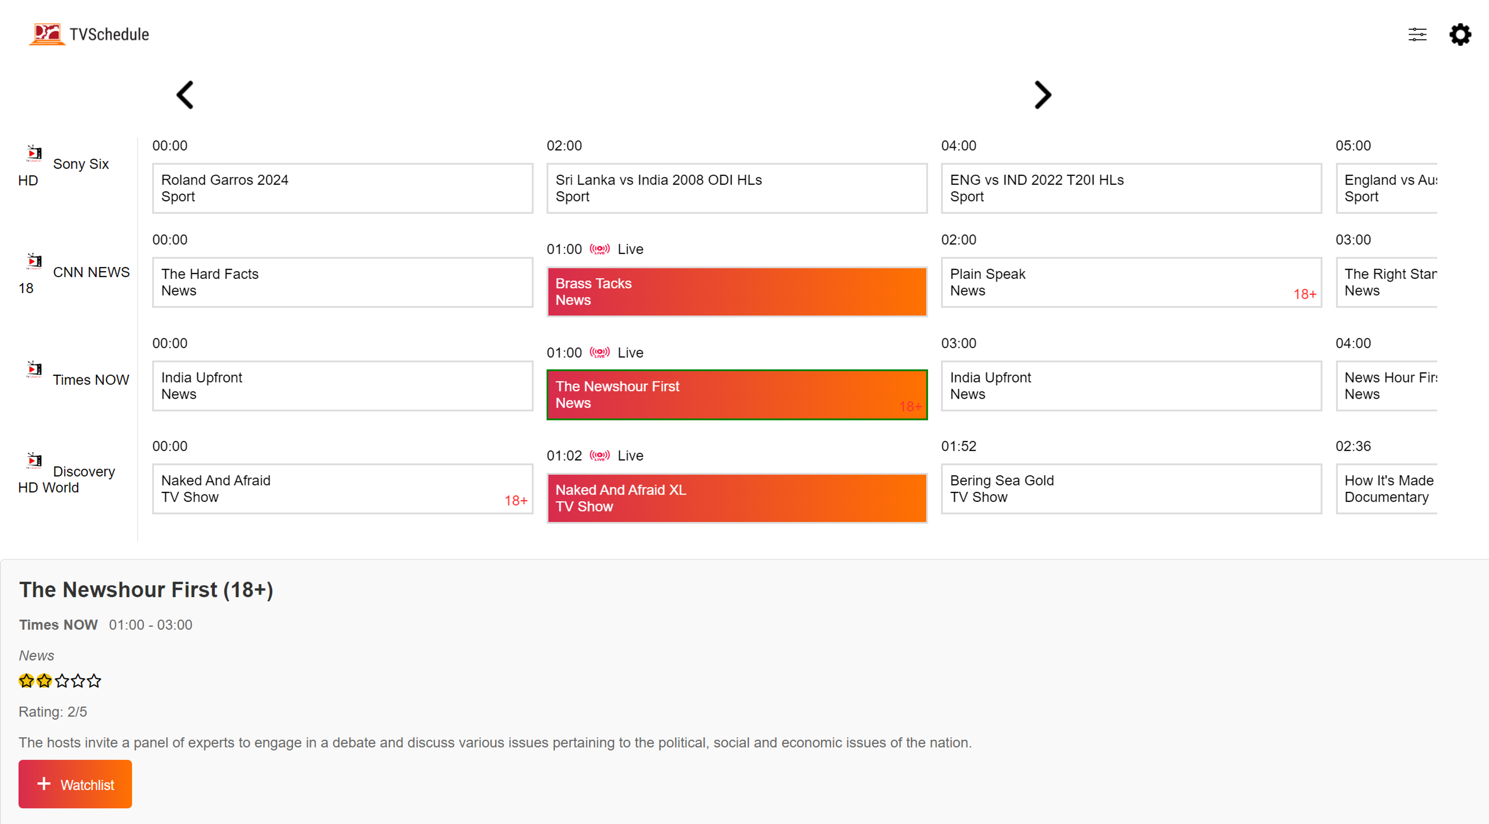
Task: Go to next time slots arrow
Action: [x=1042, y=95]
